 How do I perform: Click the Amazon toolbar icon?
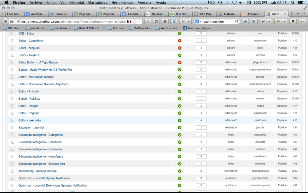pos(293,21)
